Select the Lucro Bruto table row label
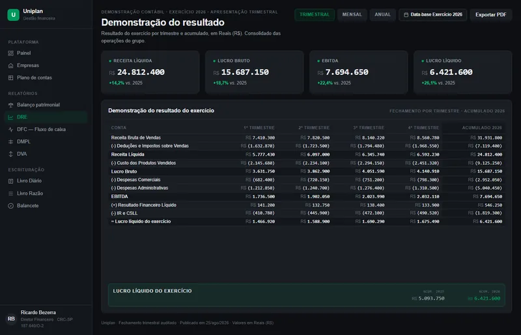521x335 pixels. coord(124,171)
